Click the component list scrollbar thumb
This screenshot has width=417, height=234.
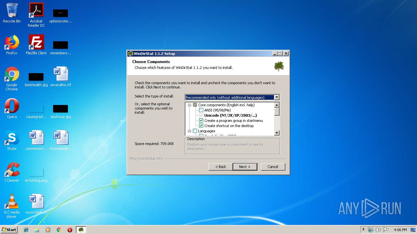[277, 111]
